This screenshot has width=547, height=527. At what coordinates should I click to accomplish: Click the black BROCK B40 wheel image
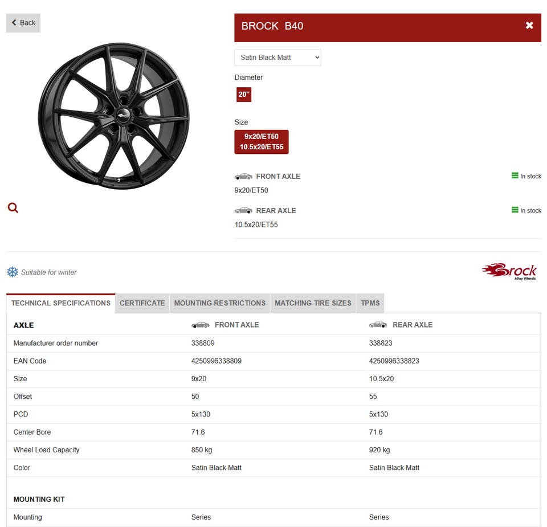coord(114,116)
